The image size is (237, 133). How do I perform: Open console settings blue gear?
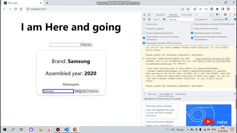(235, 19)
